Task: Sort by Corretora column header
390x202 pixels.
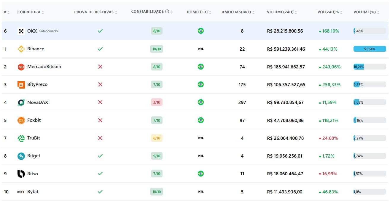Action: click(31, 12)
